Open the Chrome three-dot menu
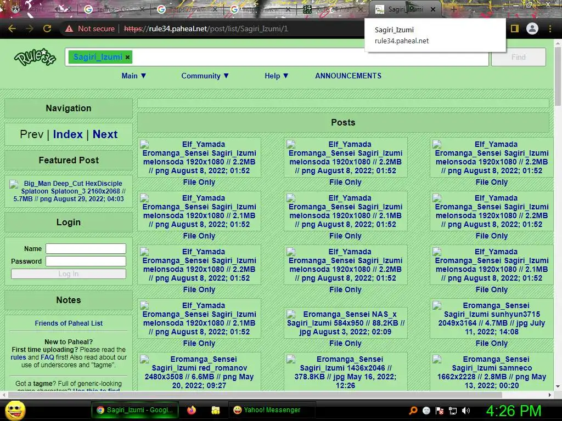This screenshot has height=421, width=562. coord(550,29)
